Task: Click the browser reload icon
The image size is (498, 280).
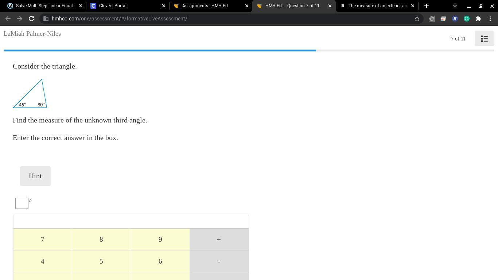Action: point(31,19)
